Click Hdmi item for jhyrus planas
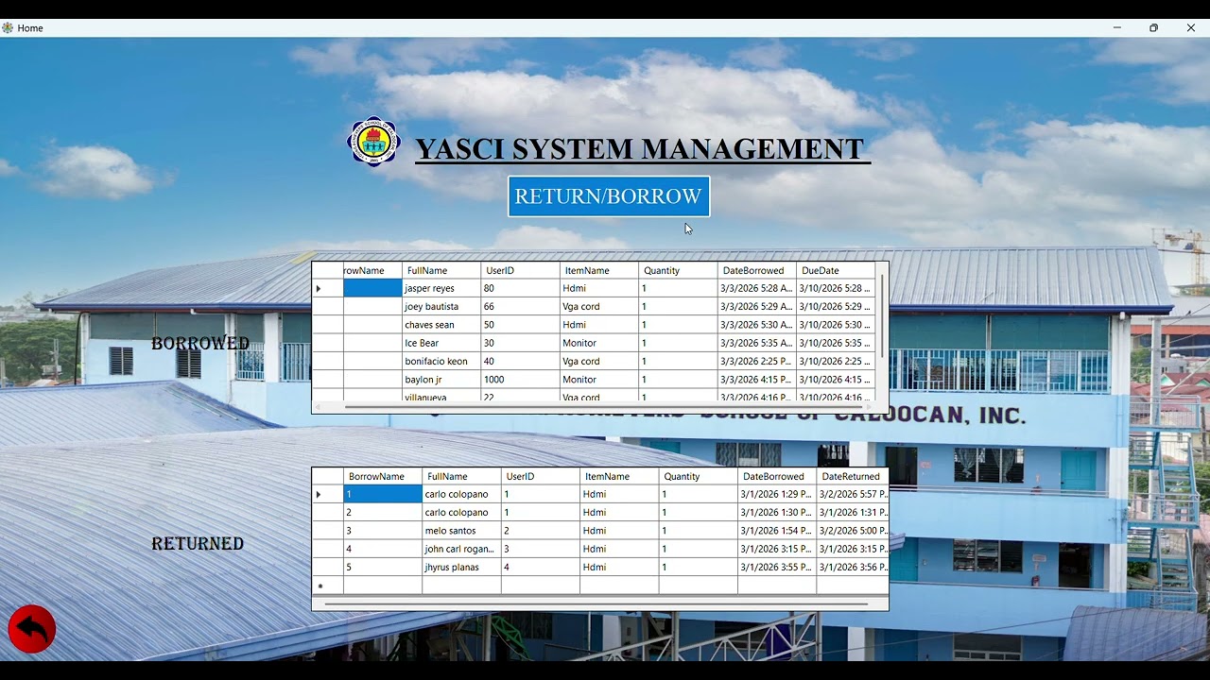 point(619,567)
